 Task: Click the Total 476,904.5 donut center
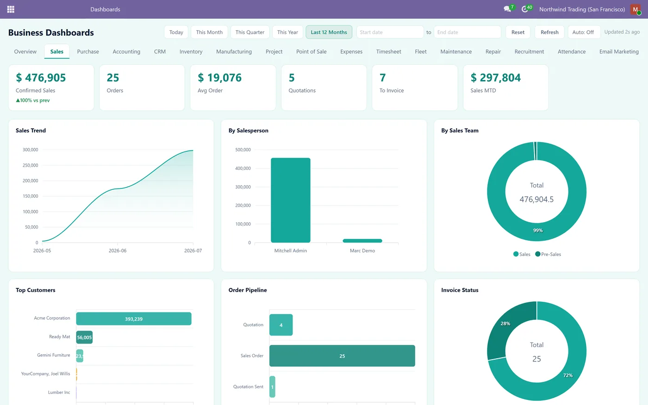pos(536,192)
